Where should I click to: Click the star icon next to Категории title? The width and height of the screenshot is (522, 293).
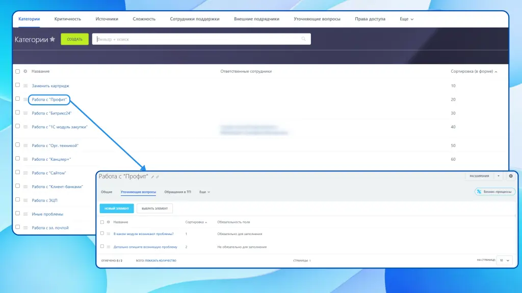click(53, 39)
